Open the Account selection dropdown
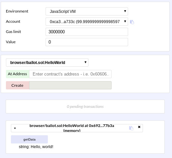 coord(87,21)
